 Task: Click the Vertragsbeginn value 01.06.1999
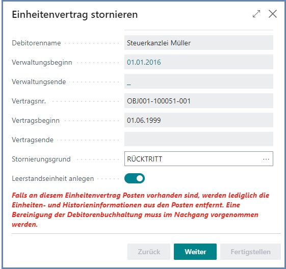pyautogui.click(x=144, y=120)
